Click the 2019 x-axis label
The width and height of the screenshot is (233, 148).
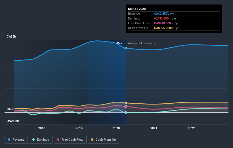point(79,128)
